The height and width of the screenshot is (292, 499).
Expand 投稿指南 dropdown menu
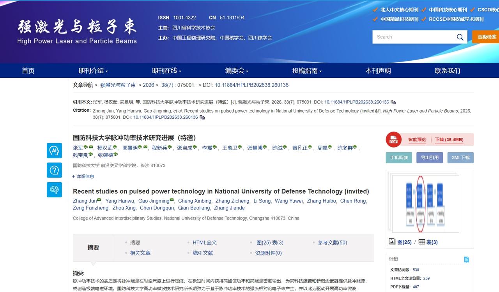[307, 70]
